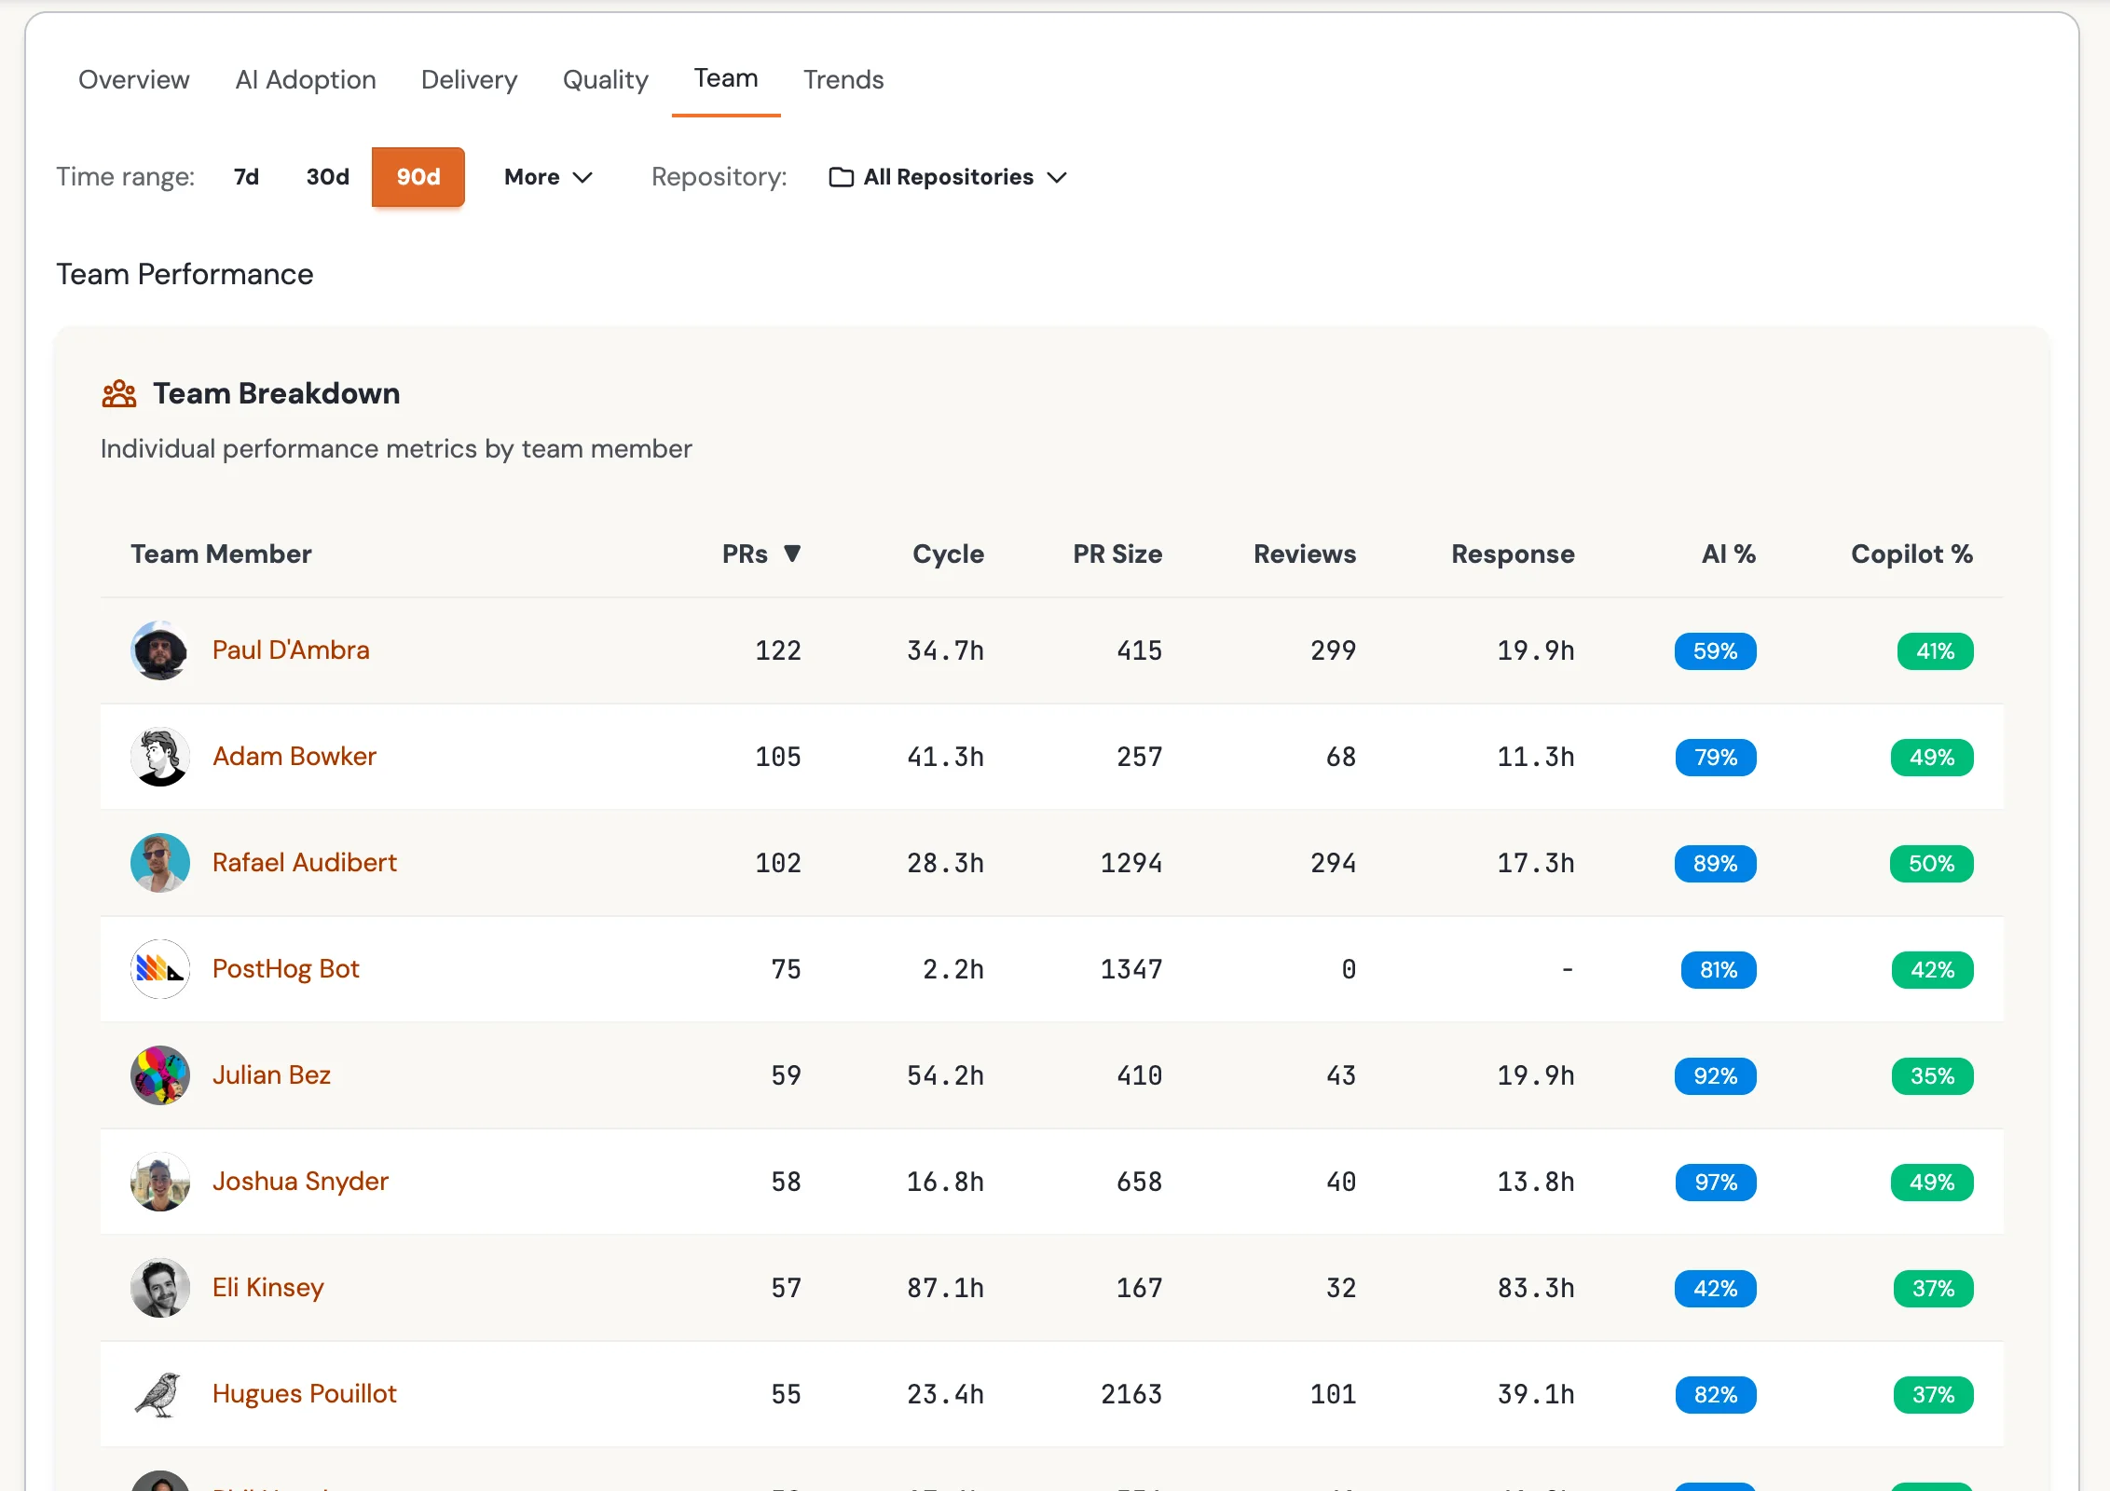Click Hugues Pouillot's bird avatar
The image size is (2110, 1491).
(160, 1394)
